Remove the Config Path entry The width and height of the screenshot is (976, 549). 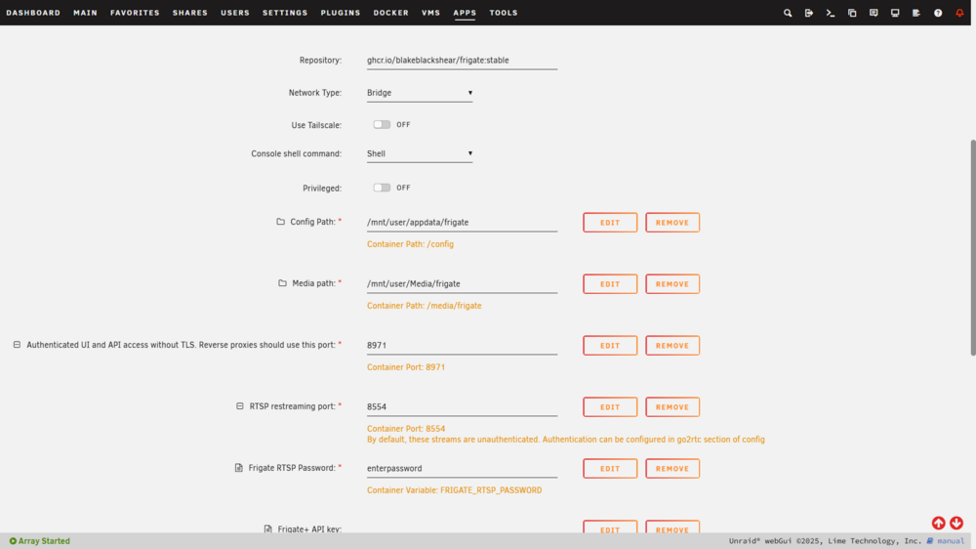pos(672,223)
